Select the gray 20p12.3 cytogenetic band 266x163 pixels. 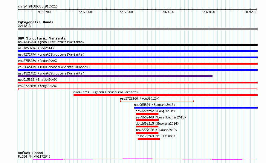point(137,29)
